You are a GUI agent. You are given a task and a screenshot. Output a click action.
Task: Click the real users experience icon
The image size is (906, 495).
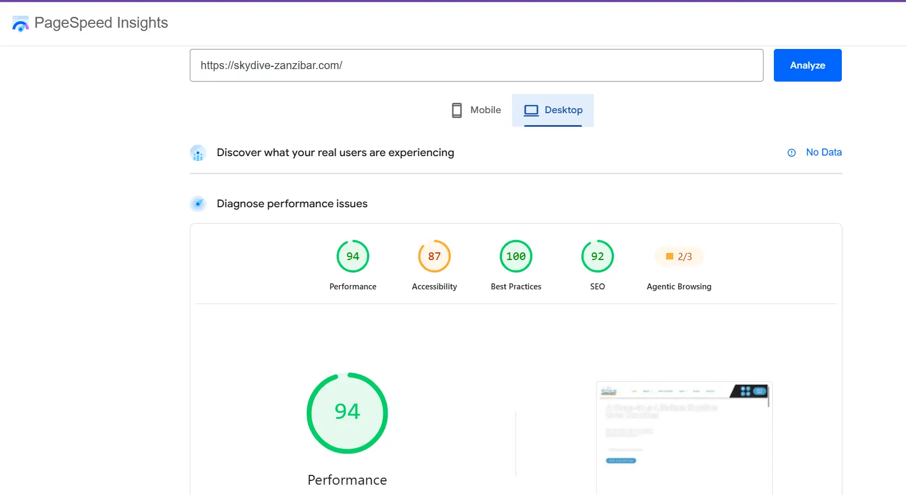[x=198, y=153]
